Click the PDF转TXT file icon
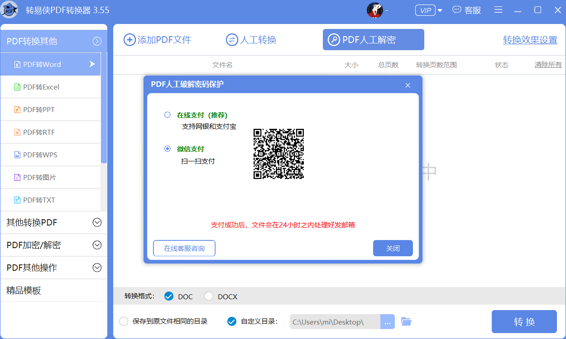The height and width of the screenshot is (339, 566). tap(17, 200)
